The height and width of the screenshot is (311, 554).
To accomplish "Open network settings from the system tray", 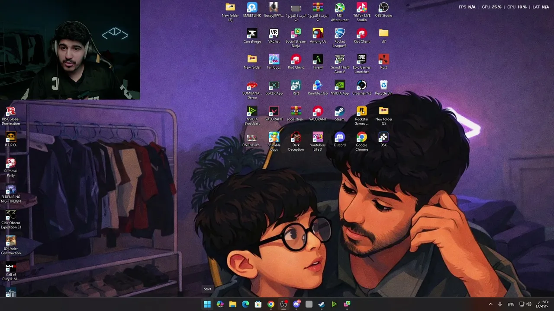I will (x=522, y=304).
